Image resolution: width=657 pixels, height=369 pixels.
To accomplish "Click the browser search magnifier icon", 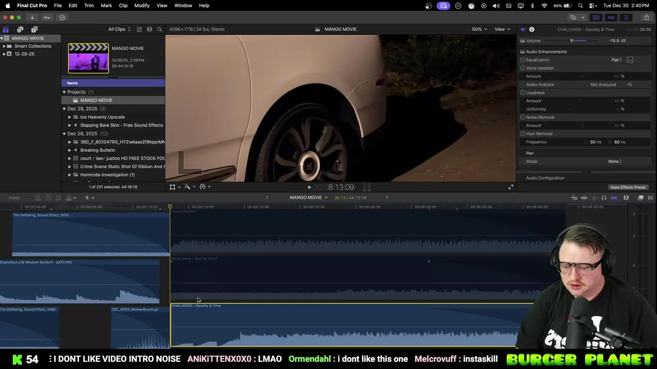I will [160, 29].
